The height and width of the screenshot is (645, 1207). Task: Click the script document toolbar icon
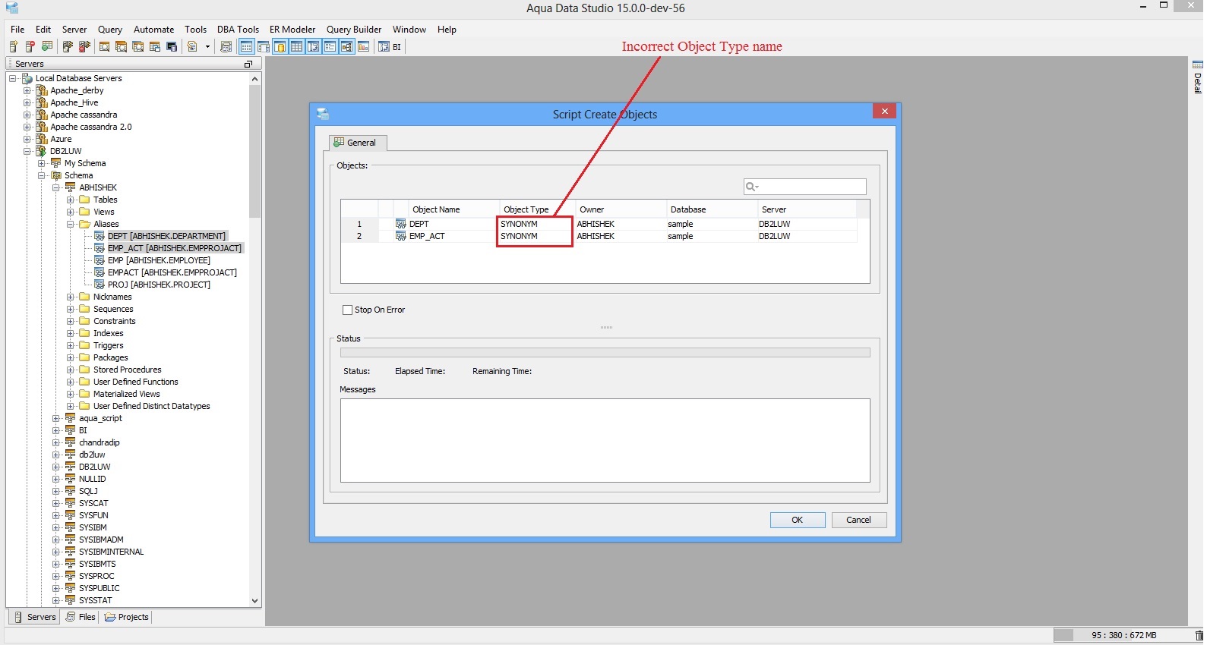click(x=192, y=47)
